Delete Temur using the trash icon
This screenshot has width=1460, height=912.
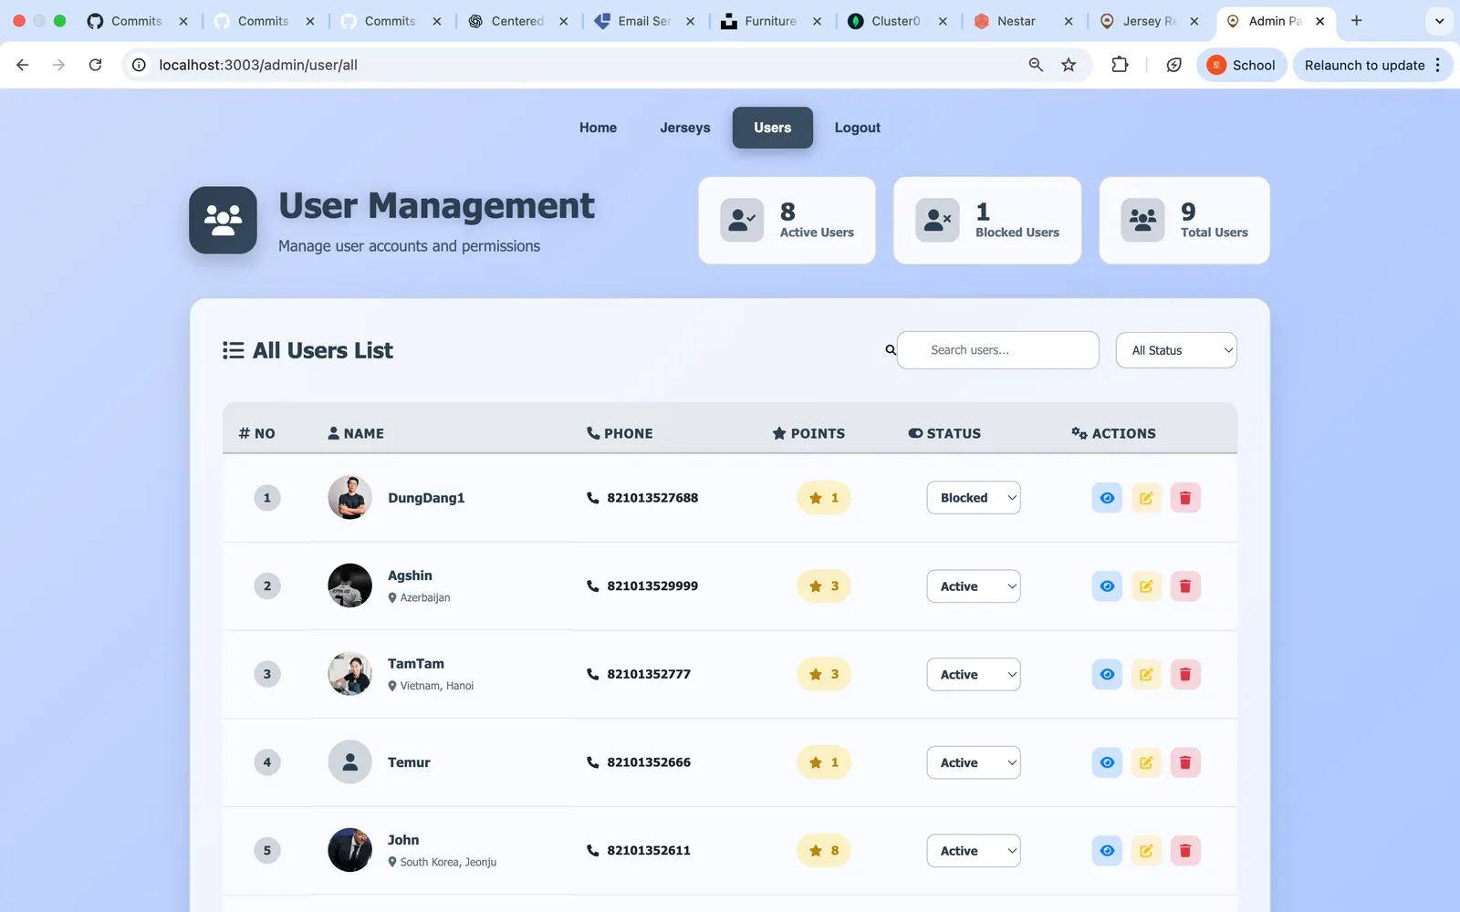click(x=1185, y=762)
